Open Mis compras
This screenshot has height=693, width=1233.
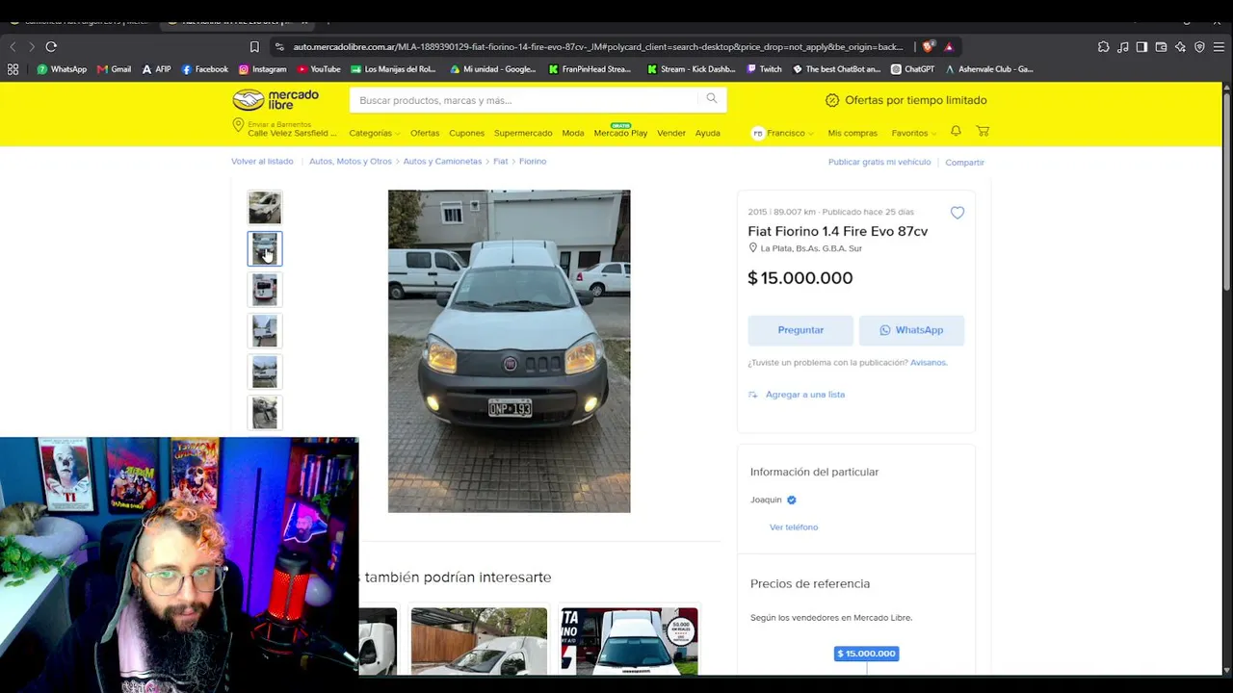(853, 133)
